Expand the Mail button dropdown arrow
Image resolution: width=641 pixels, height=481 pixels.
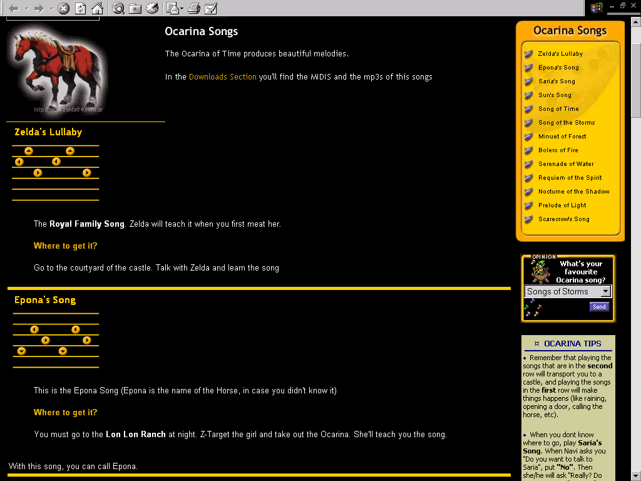[x=182, y=8]
